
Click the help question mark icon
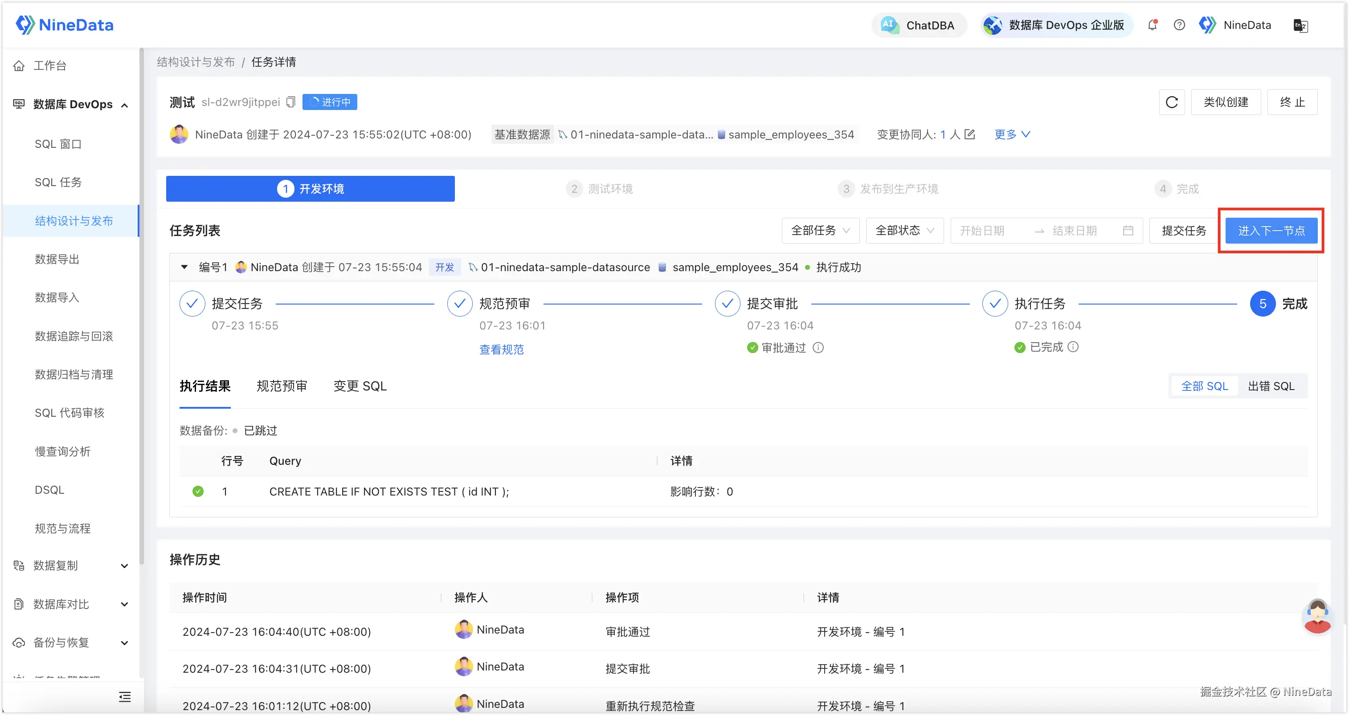point(1179,25)
